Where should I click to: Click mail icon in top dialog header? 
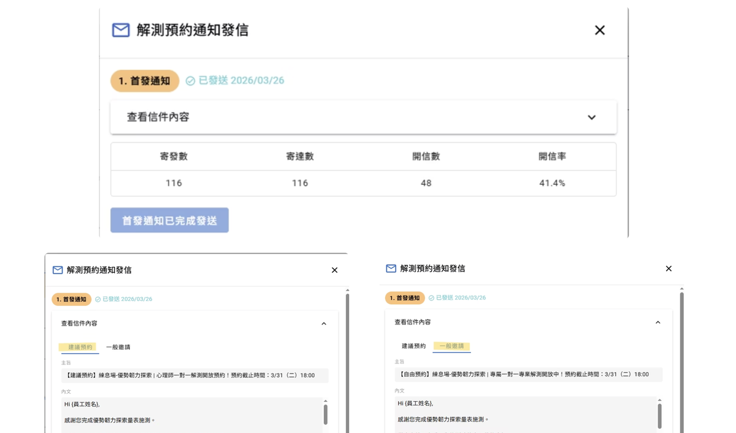click(121, 30)
